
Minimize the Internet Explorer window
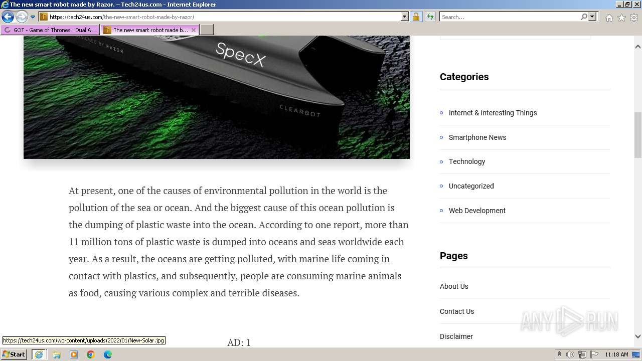(x=619, y=5)
